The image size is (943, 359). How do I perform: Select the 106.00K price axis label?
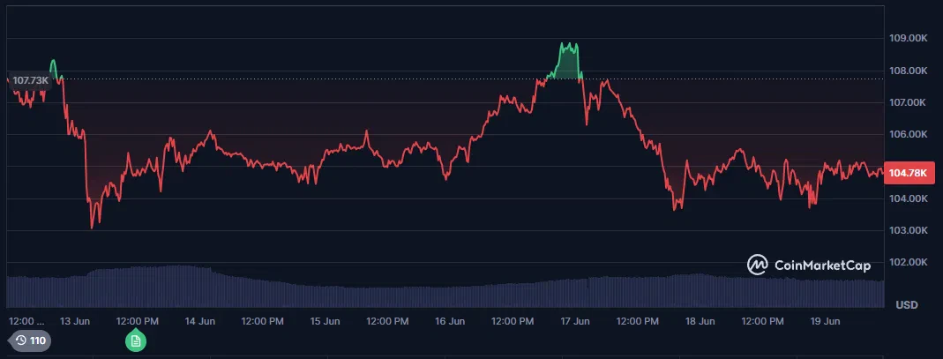tap(908, 135)
